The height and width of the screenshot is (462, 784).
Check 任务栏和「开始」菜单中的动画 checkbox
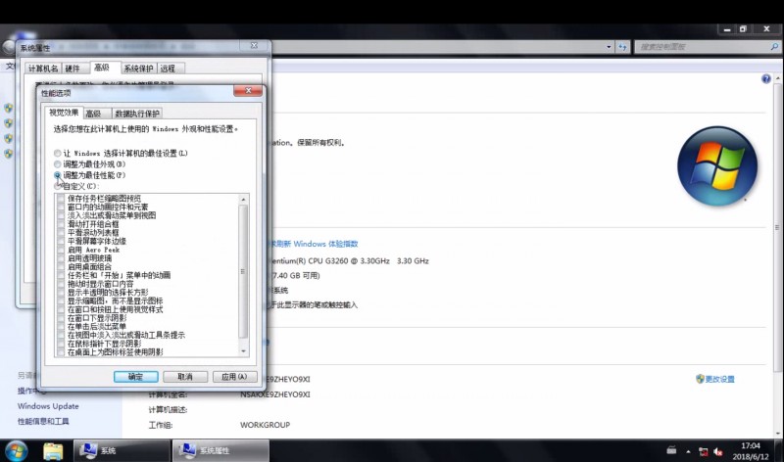coord(61,275)
